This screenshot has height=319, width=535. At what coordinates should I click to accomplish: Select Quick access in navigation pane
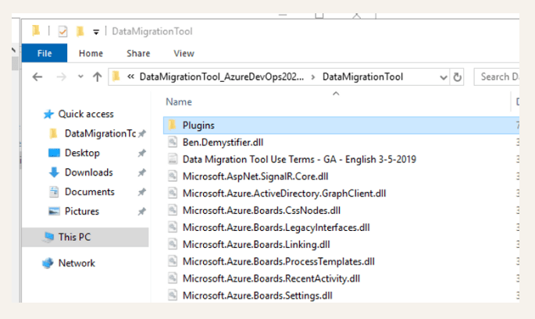(86, 114)
